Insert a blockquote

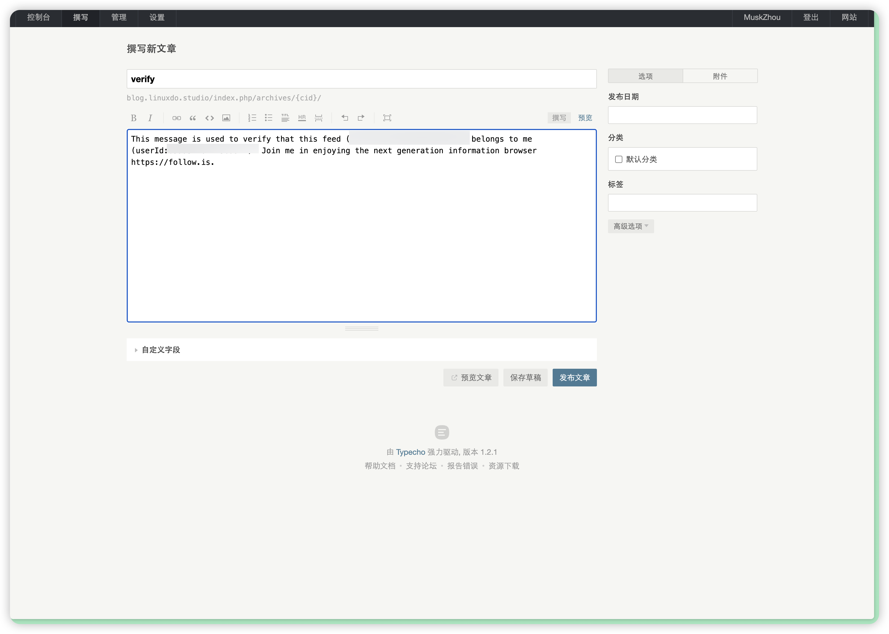(x=193, y=118)
